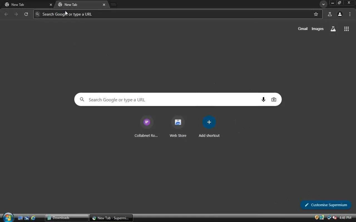Viewport: 356px width, 222px height.
Task: Click the network computers tray icon
Action: (x=329, y=218)
